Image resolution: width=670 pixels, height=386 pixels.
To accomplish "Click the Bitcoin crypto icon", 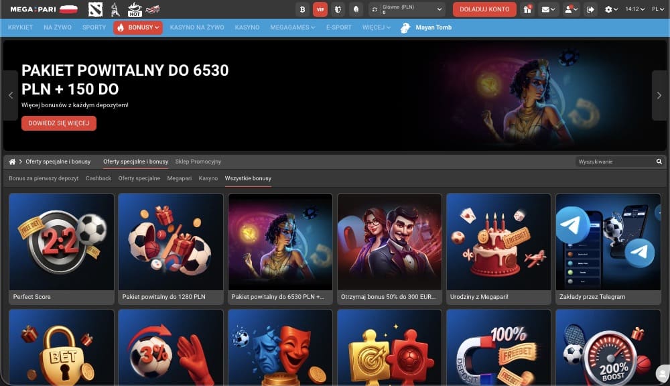I will pos(302,9).
